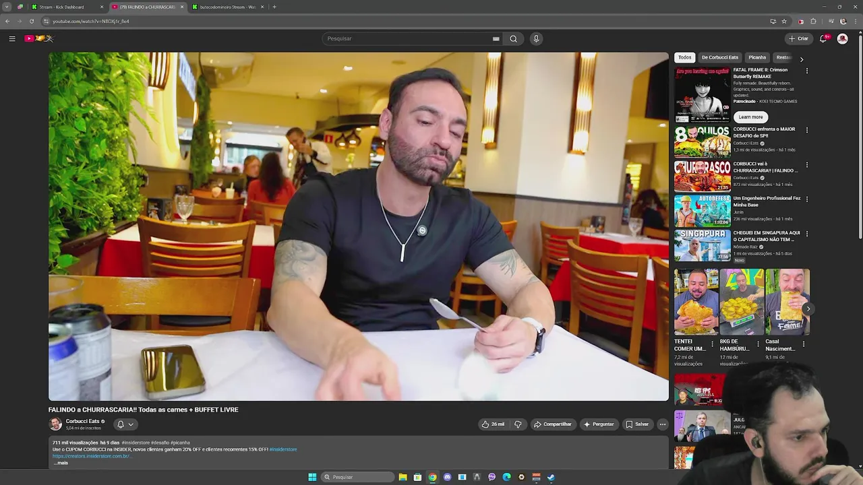Open more actions ellipsis below the video

coord(662,424)
